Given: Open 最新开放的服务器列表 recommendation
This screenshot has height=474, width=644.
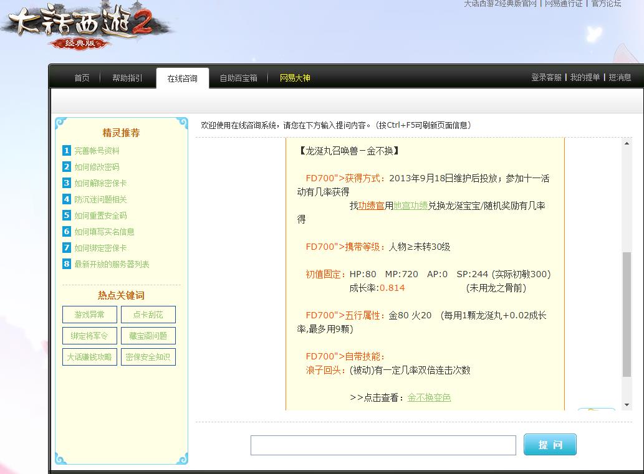Looking at the screenshot, I should 112,264.
